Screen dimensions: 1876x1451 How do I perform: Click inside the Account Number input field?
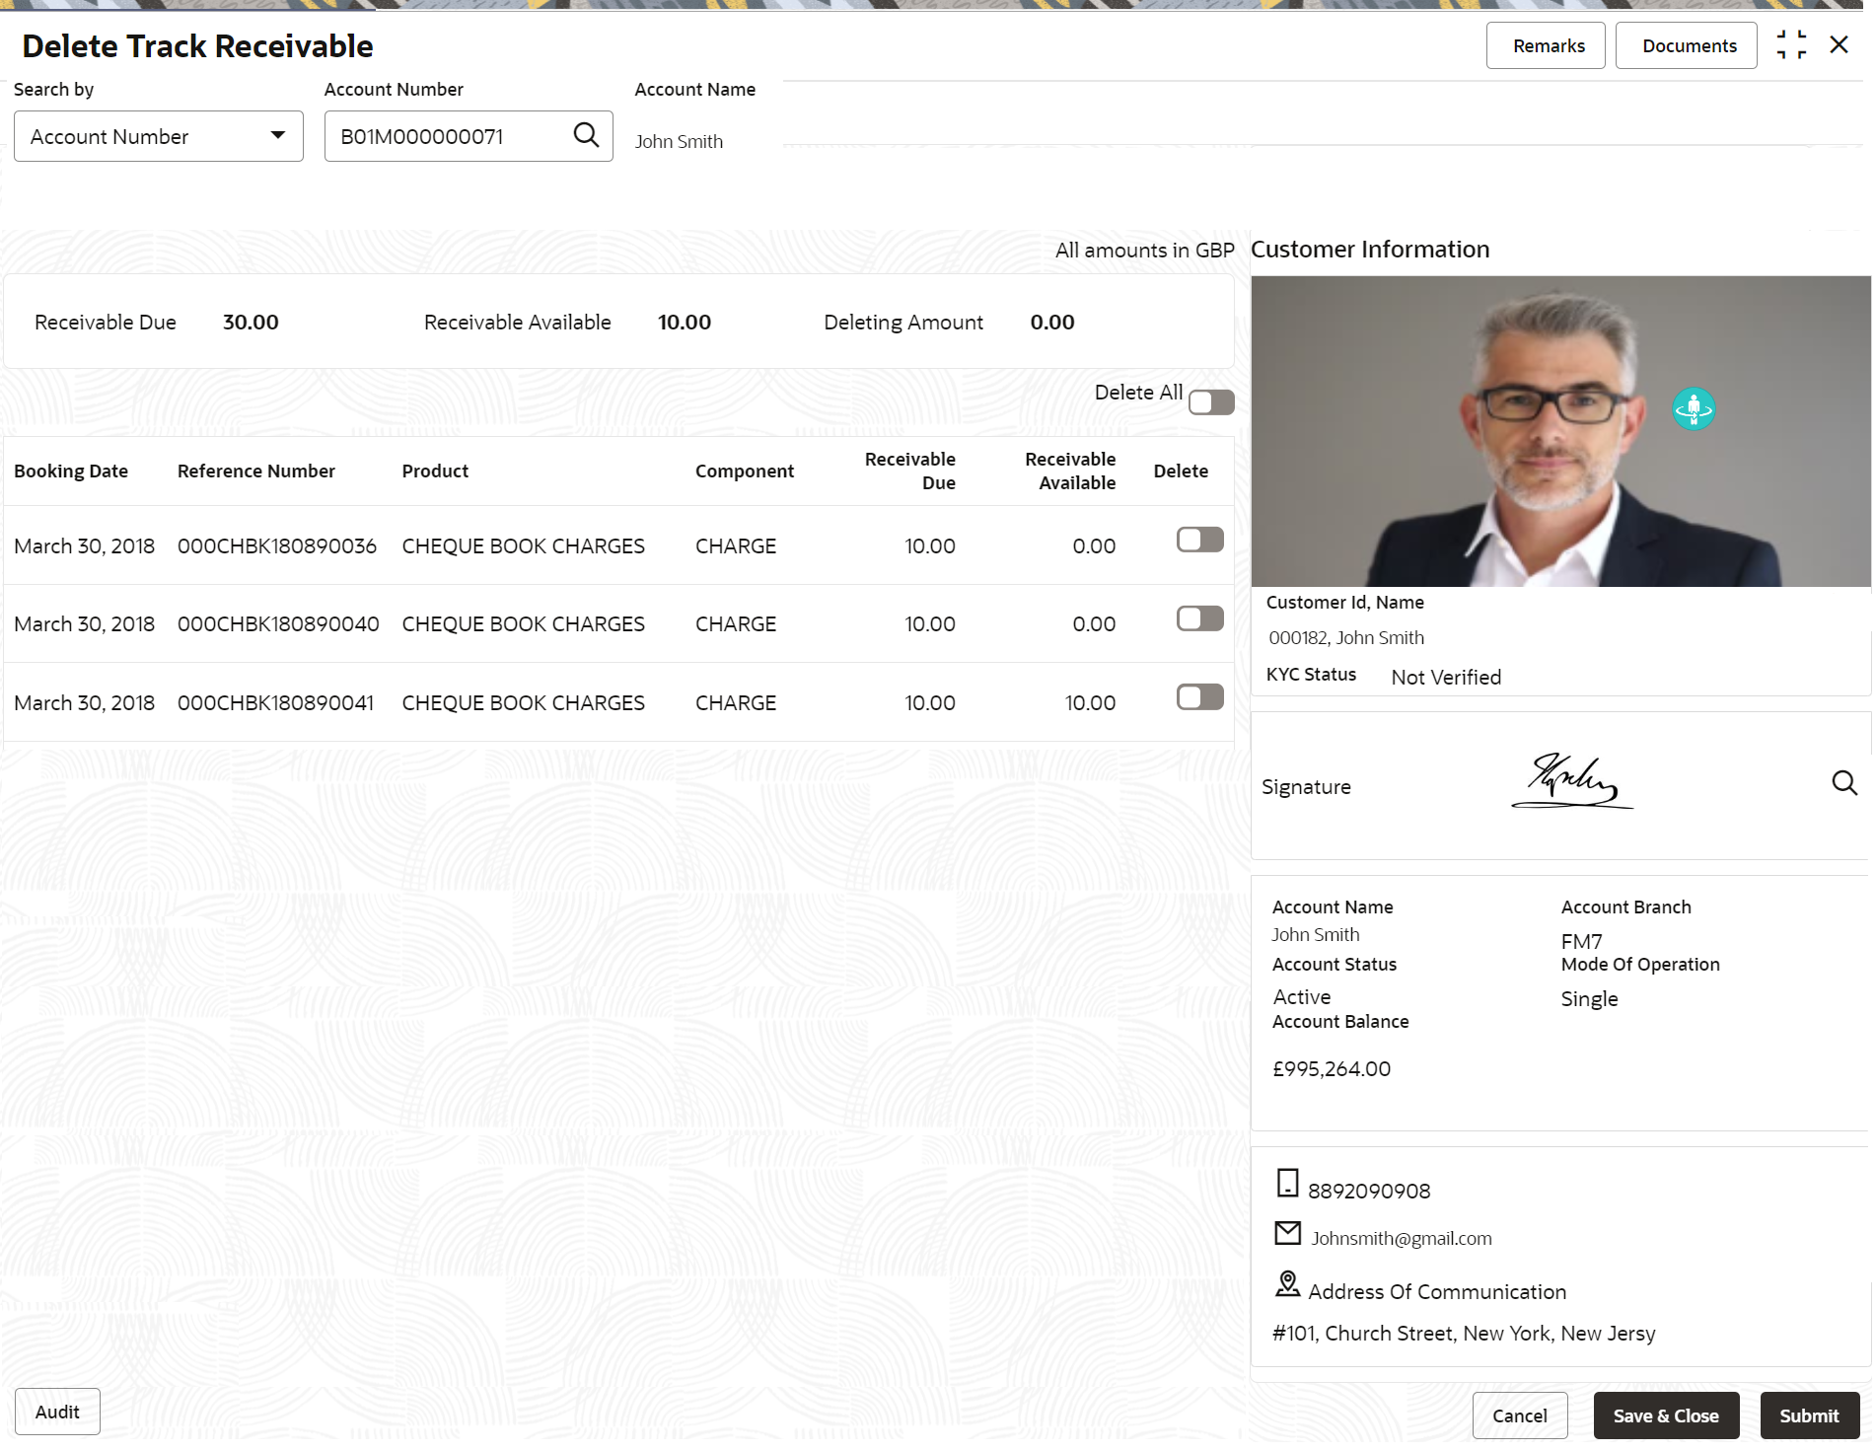pyautogui.click(x=449, y=136)
